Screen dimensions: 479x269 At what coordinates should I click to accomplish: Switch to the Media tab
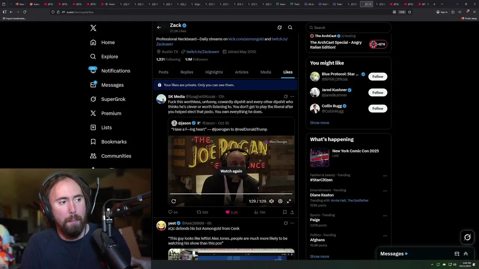point(266,72)
